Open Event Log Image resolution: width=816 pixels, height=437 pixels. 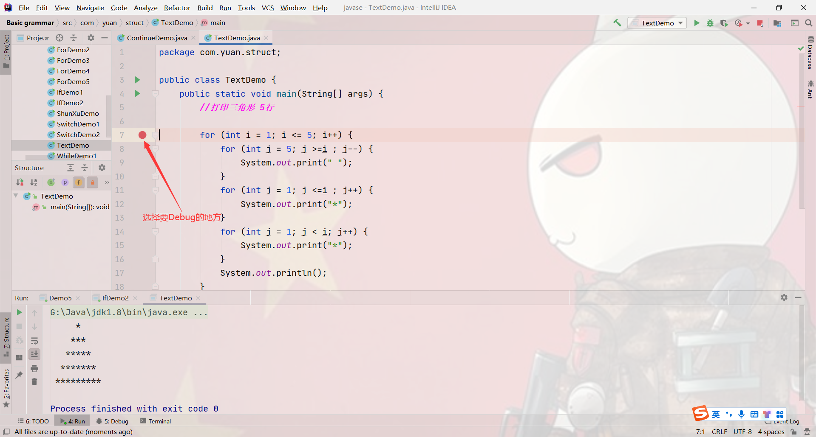tap(782, 421)
